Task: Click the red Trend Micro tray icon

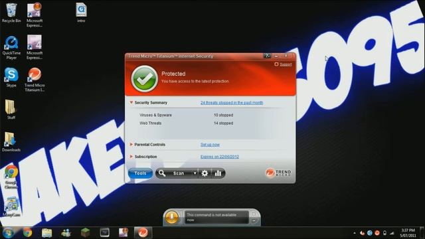Action: [x=377, y=233]
